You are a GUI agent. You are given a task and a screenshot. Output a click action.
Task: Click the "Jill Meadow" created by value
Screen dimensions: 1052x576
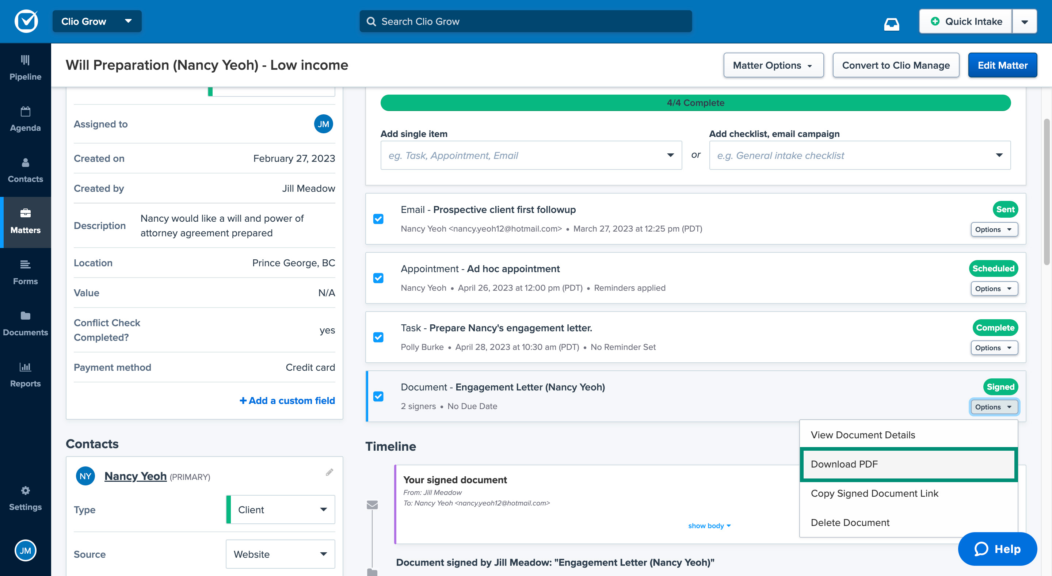(x=308, y=188)
